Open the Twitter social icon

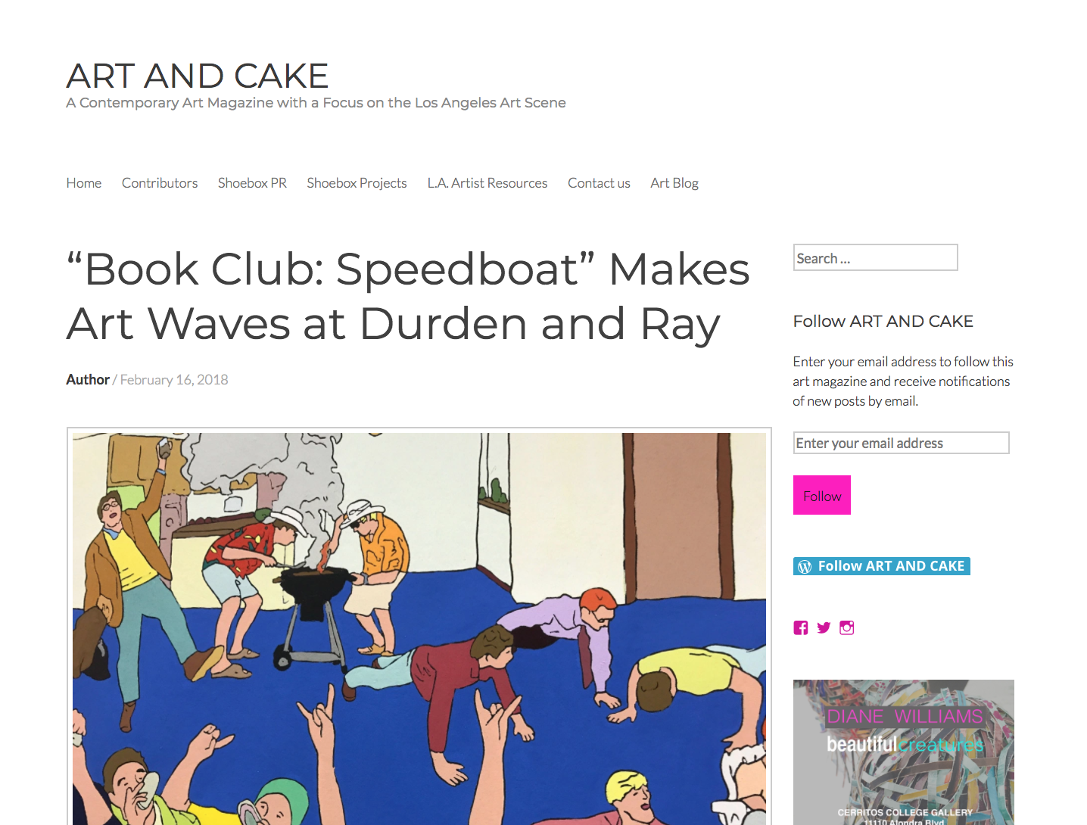pyautogui.click(x=824, y=627)
